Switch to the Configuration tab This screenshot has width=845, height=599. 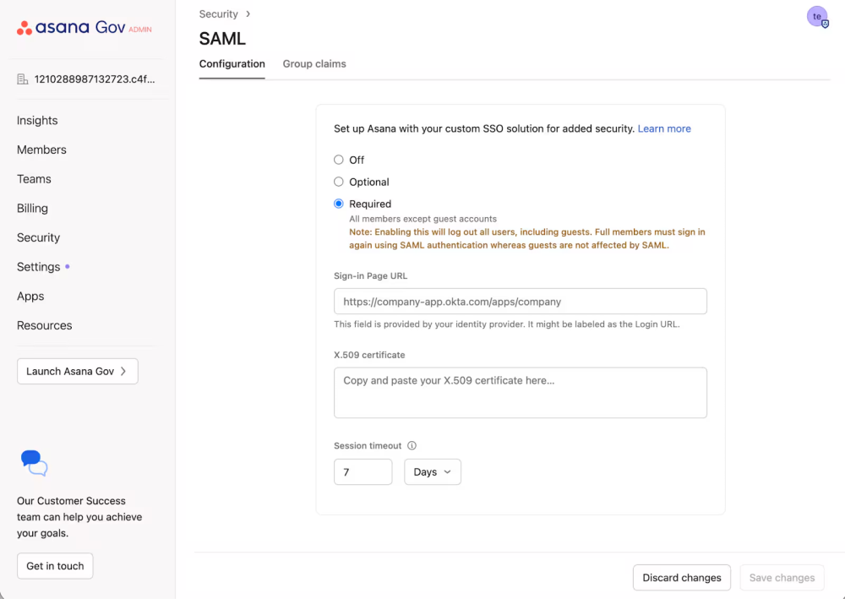click(232, 64)
